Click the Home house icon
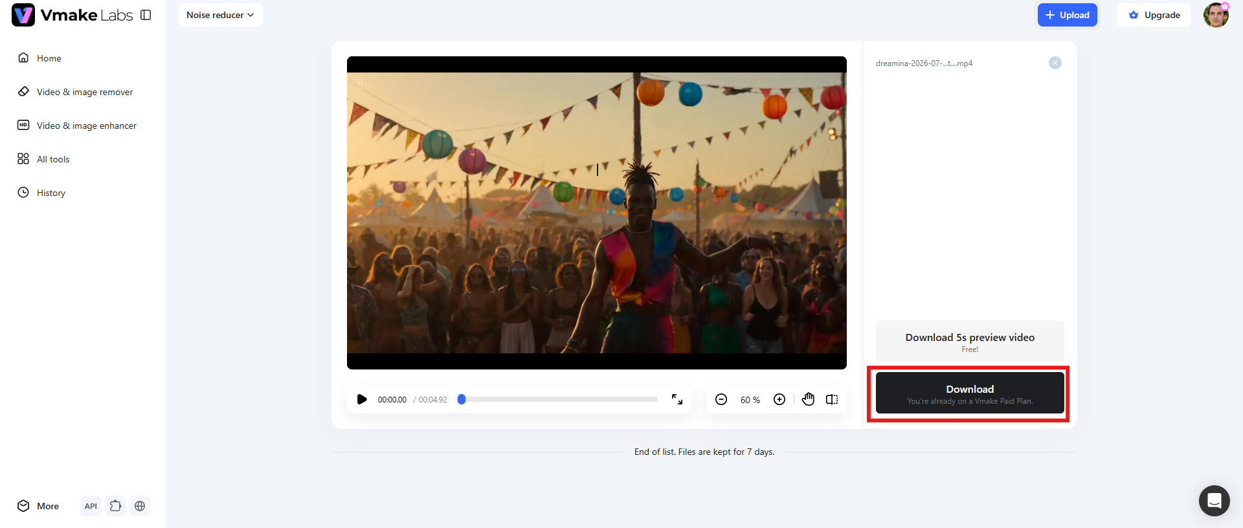This screenshot has width=1243, height=528. pos(23,58)
